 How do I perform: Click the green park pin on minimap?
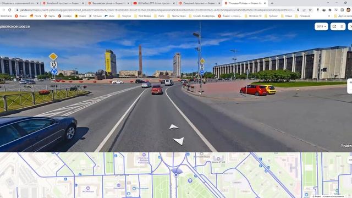[x=190, y=180]
